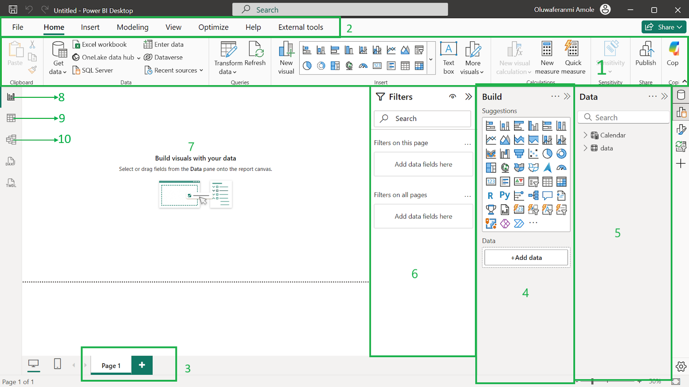
Task: Open DAX query view in left rail
Action: (x=11, y=161)
